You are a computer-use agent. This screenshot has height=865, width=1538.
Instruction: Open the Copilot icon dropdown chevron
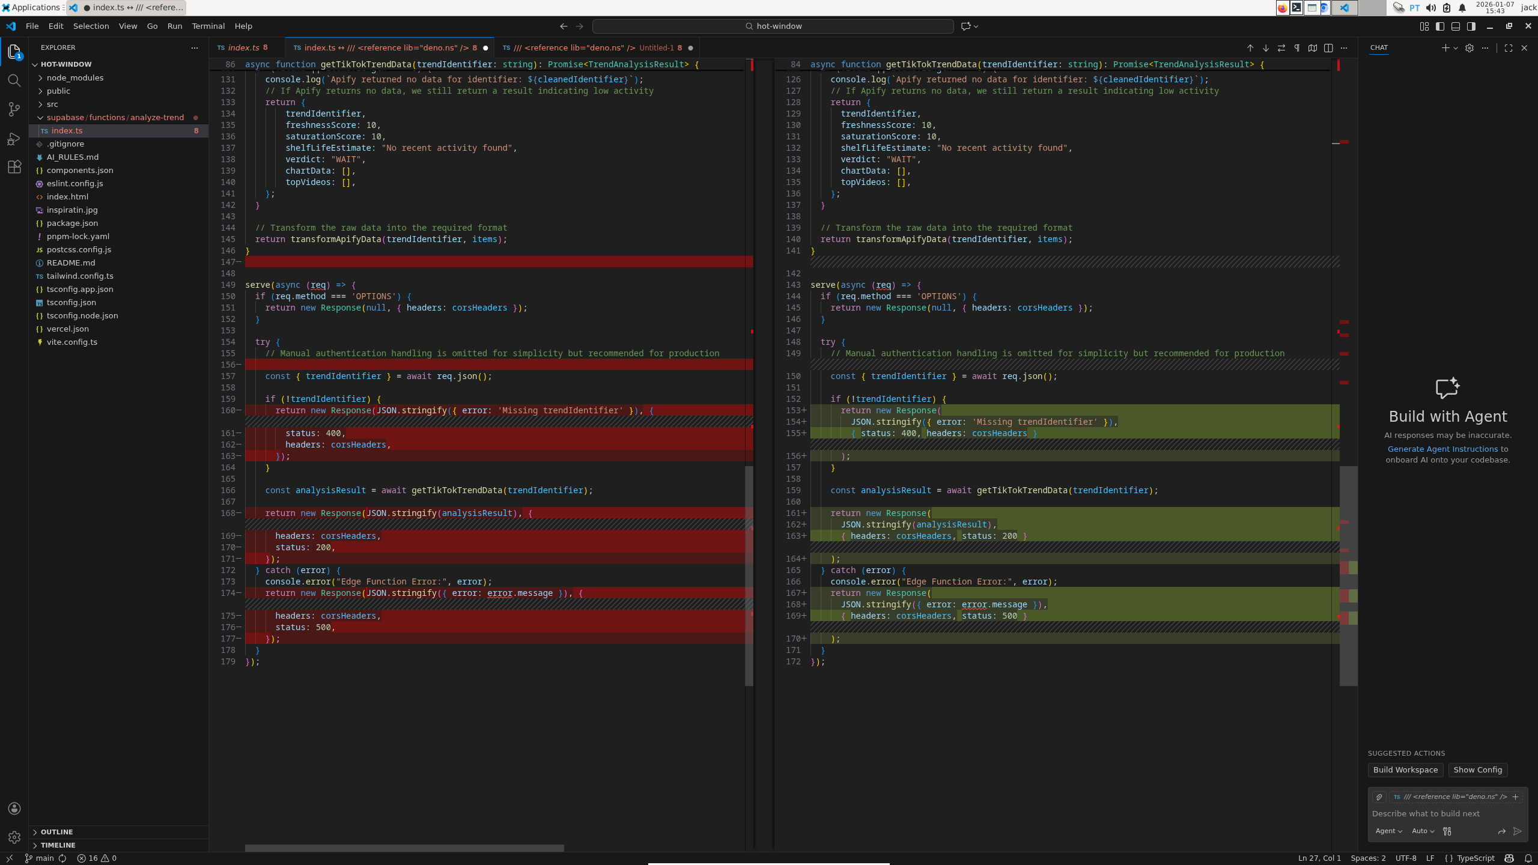coord(976,26)
